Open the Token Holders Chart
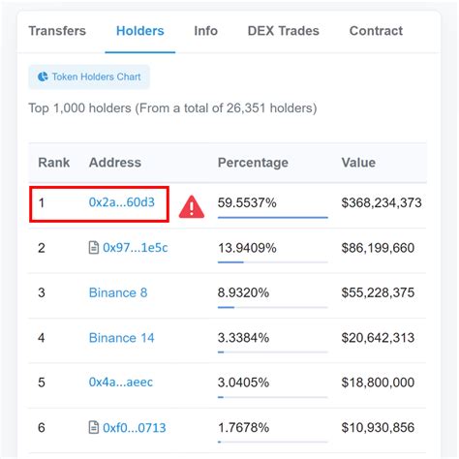The image size is (459, 459). tap(89, 76)
